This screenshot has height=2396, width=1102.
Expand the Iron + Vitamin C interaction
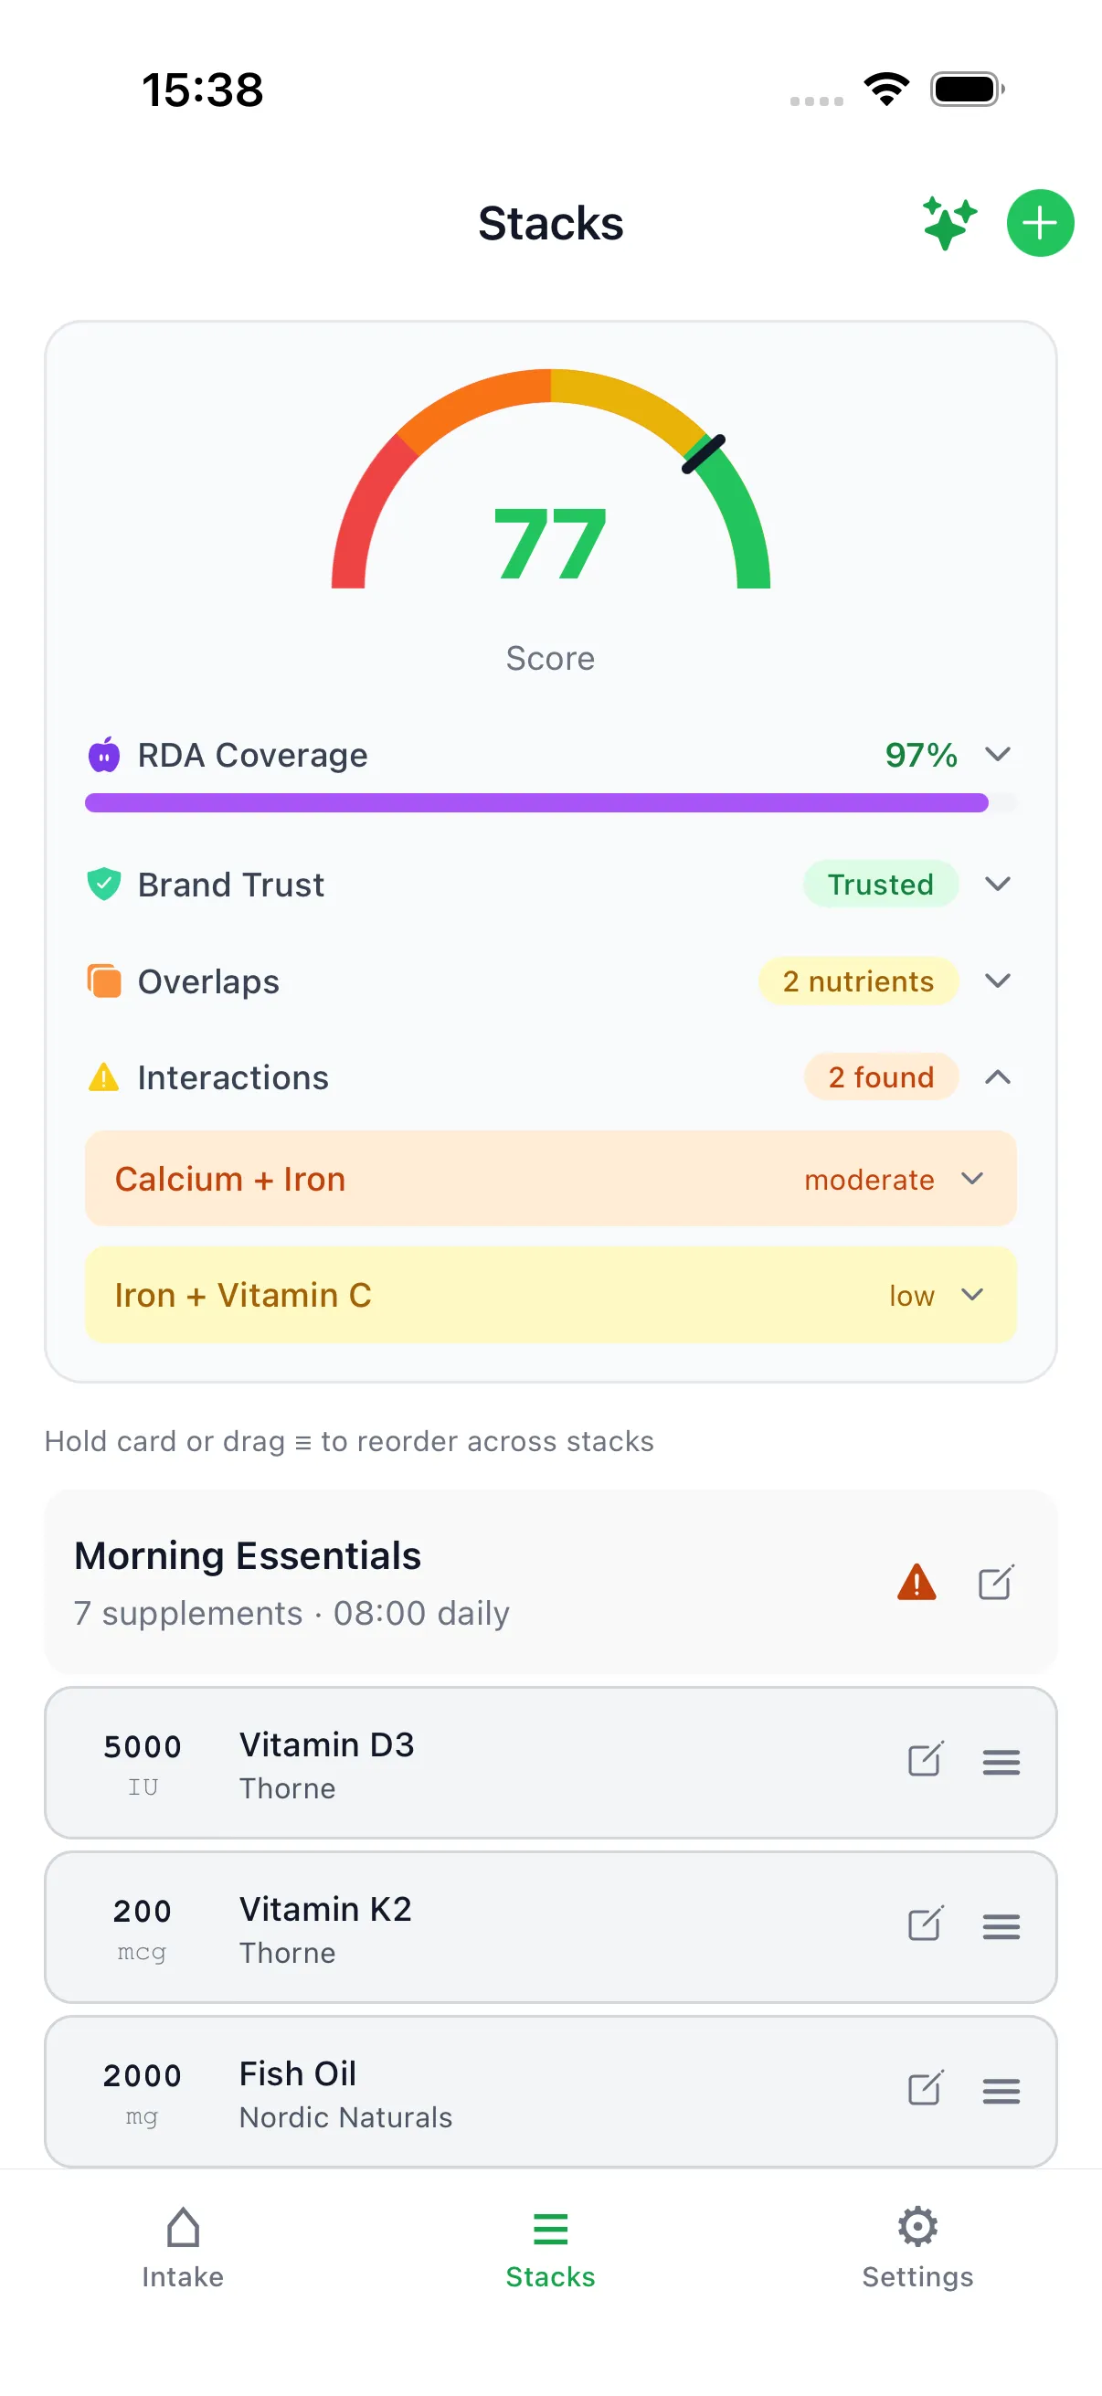973,1295
